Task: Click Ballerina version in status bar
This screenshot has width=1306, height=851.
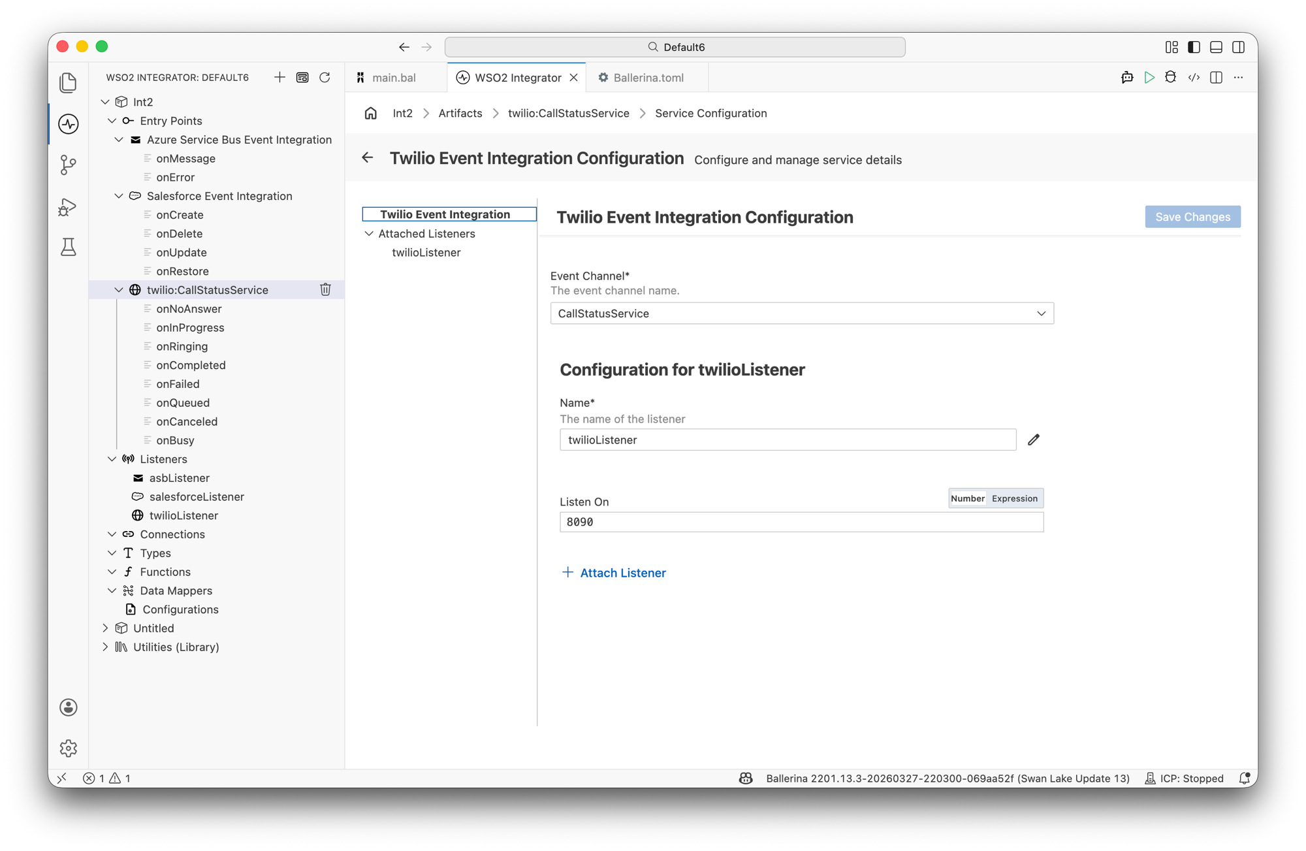Action: [948, 778]
